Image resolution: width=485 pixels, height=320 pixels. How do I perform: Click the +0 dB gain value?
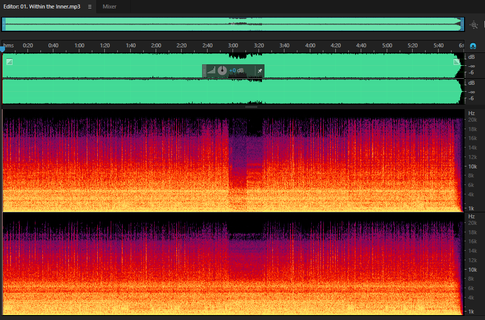click(237, 71)
